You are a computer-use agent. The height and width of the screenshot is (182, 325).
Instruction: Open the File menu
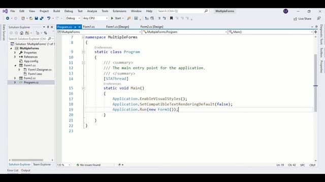12,11
